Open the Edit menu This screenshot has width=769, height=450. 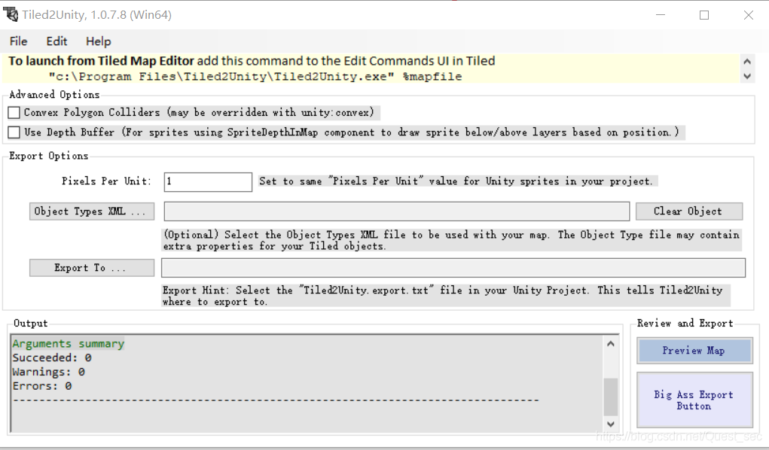(56, 41)
